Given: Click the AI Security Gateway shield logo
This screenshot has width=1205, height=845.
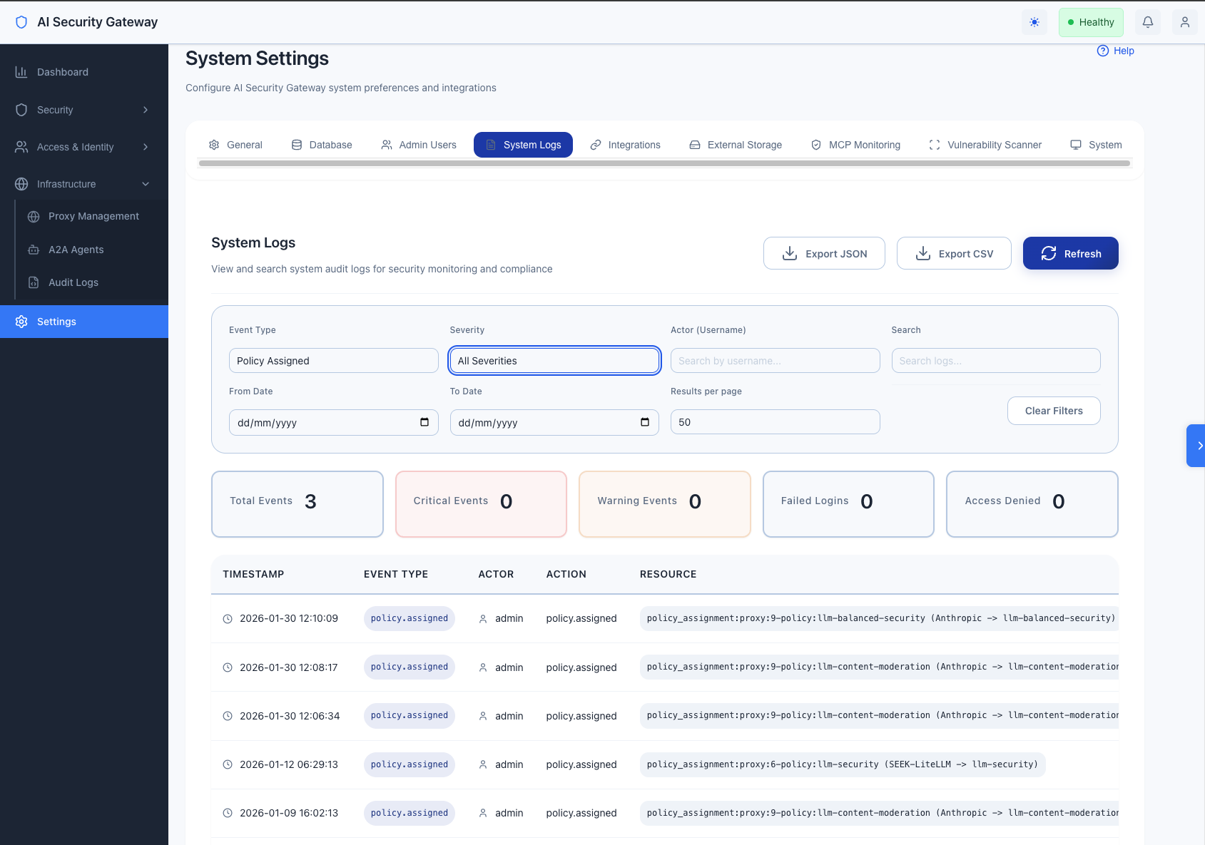Looking at the screenshot, I should 21,22.
